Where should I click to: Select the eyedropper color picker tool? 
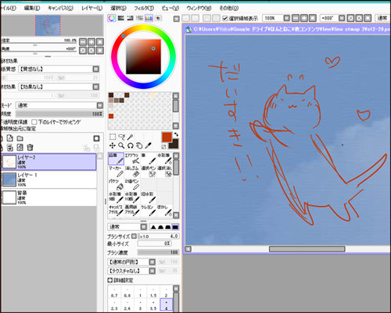click(x=148, y=145)
